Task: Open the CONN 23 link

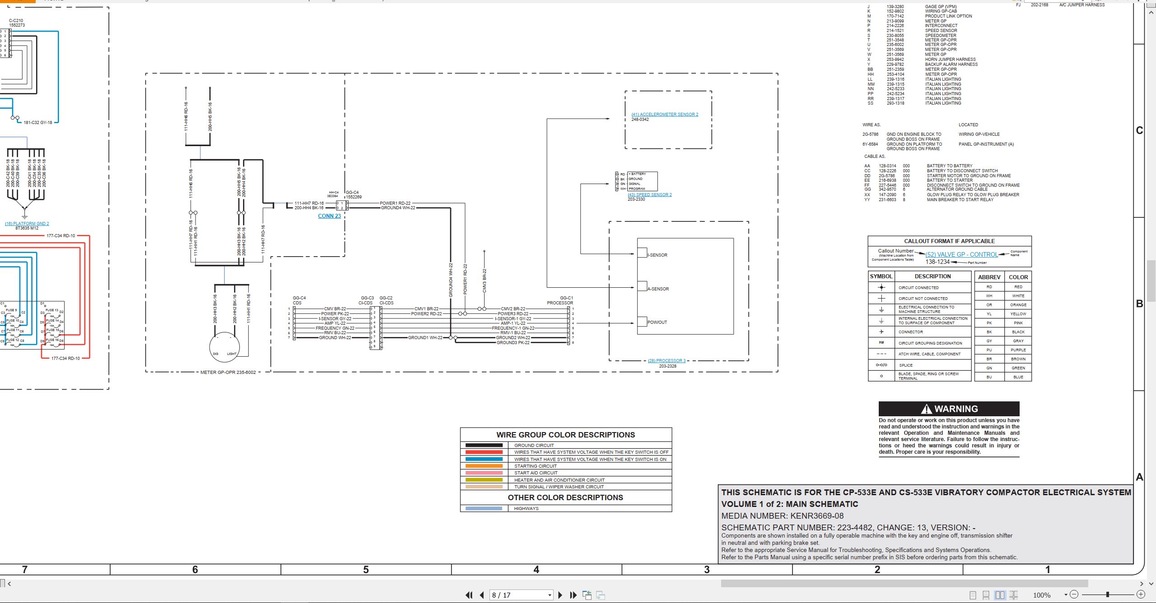Action: coord(329,216)
